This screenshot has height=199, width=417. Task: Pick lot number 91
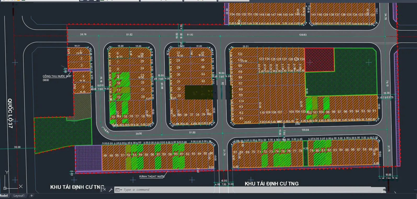(374, 111)
